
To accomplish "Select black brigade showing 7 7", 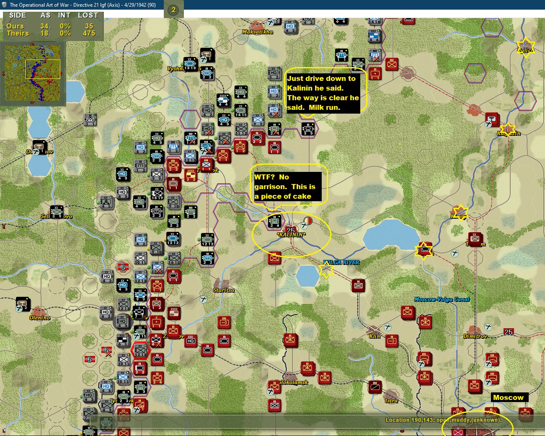I will click(140, 312).
